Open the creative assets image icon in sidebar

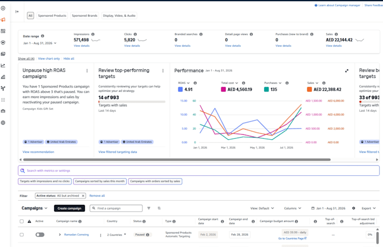3,54
